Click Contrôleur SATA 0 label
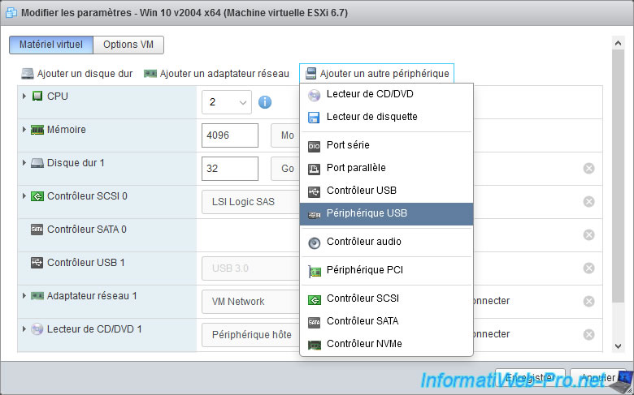The height and width of the screenshot is (395, 634). [x=87, y=230]
